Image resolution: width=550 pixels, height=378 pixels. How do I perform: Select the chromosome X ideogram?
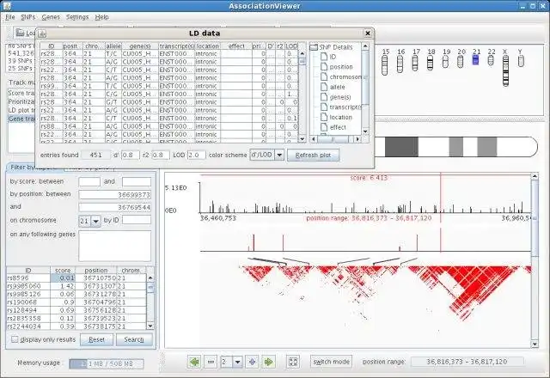pyautogui.click(x=505, y=70)
